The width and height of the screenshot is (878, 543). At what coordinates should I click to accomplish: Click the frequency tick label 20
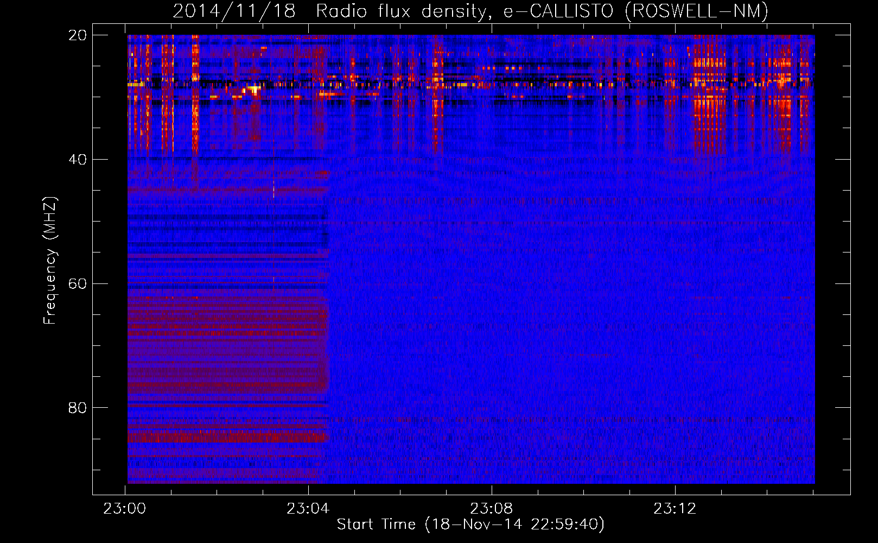tap(78, 35)
